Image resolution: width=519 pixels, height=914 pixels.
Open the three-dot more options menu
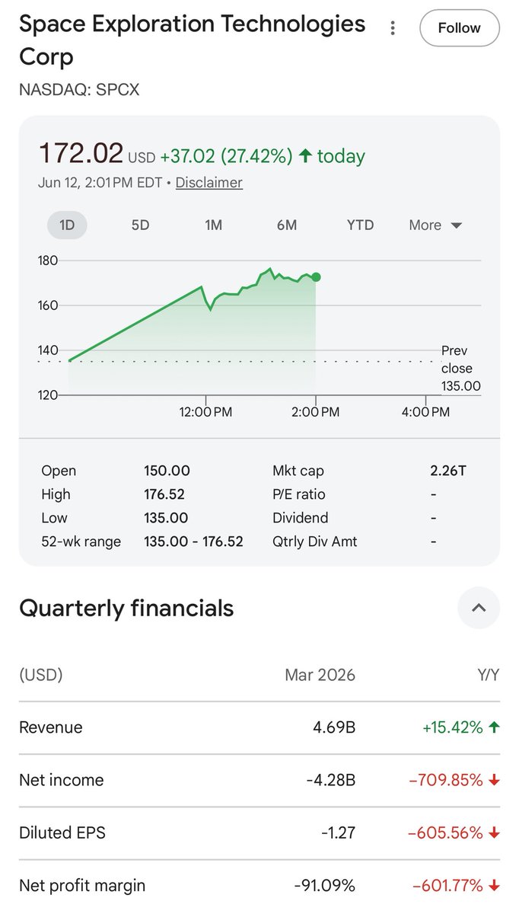[x=393, y=28]
